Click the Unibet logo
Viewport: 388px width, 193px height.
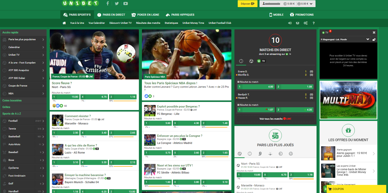click(80, 3)
